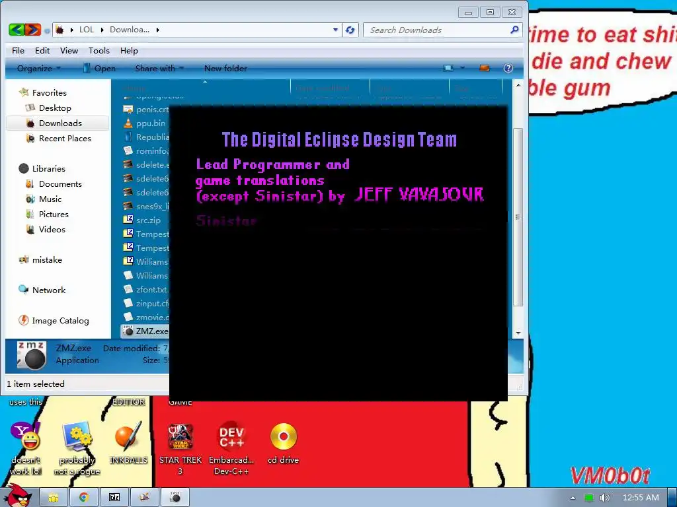Show hidden tray icons arrow

coord(573,498)
